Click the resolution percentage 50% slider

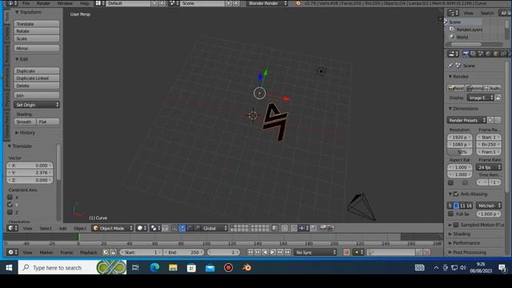(459, 152)
